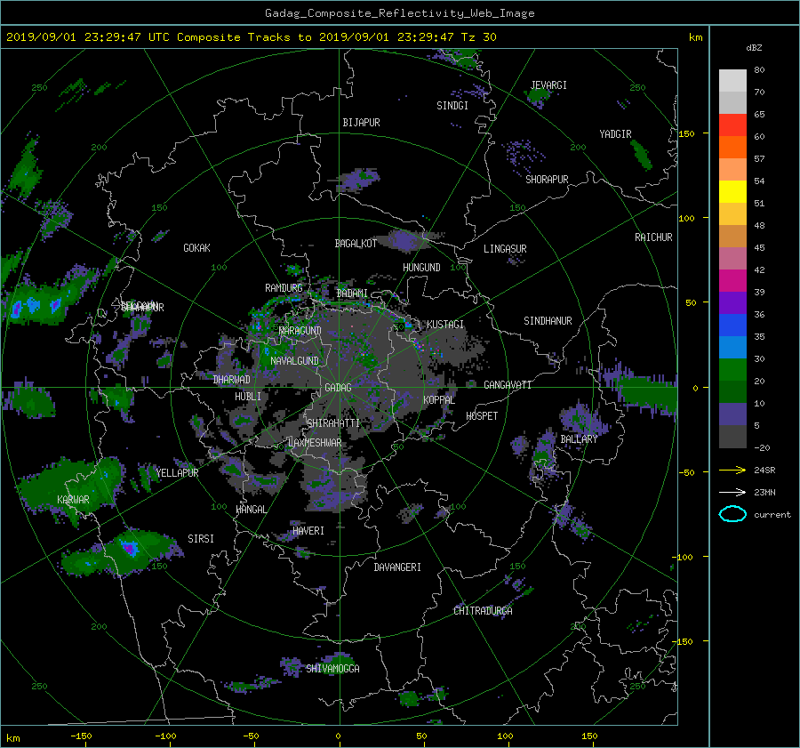Click the BIJAPUR city label

tap(361, 123)
